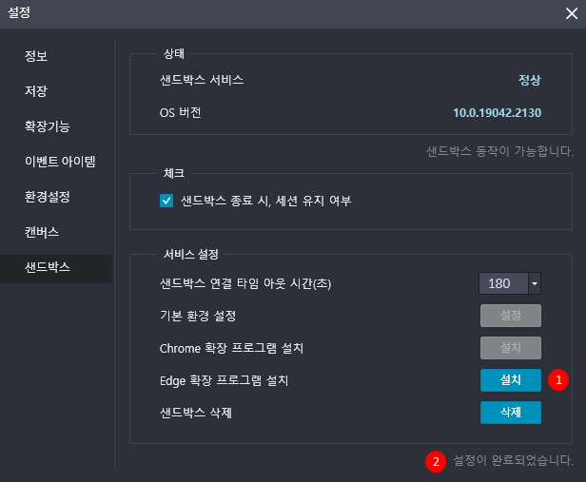Open the 캔버스 settings section
Viewport: 586px width, 482px height.
[42, 232]
